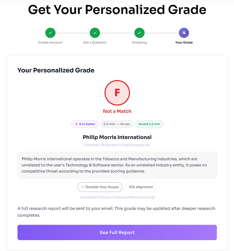Click the lightning bolt icon in faster badge
This screenshot has width=234, height=251.
(76, 124)
